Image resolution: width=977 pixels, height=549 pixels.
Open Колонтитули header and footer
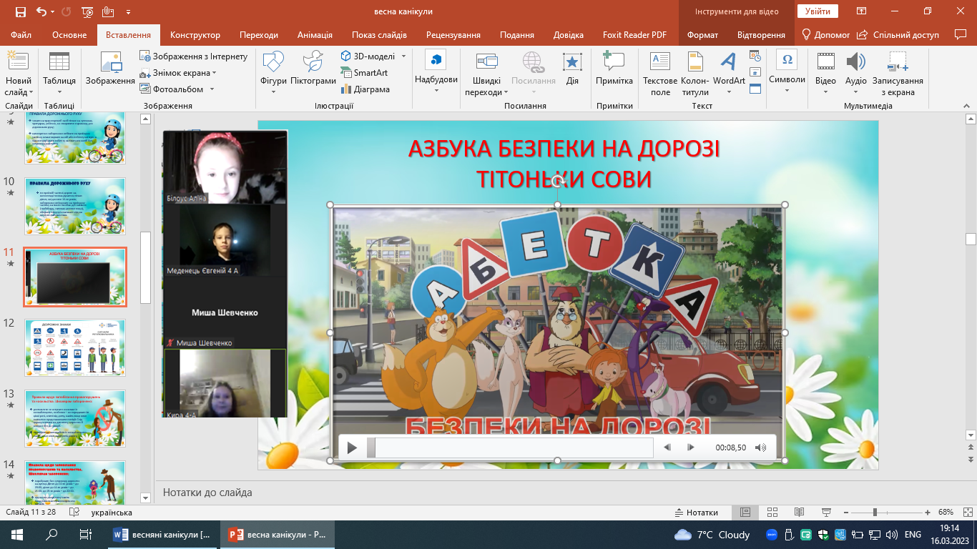[695, 74]
